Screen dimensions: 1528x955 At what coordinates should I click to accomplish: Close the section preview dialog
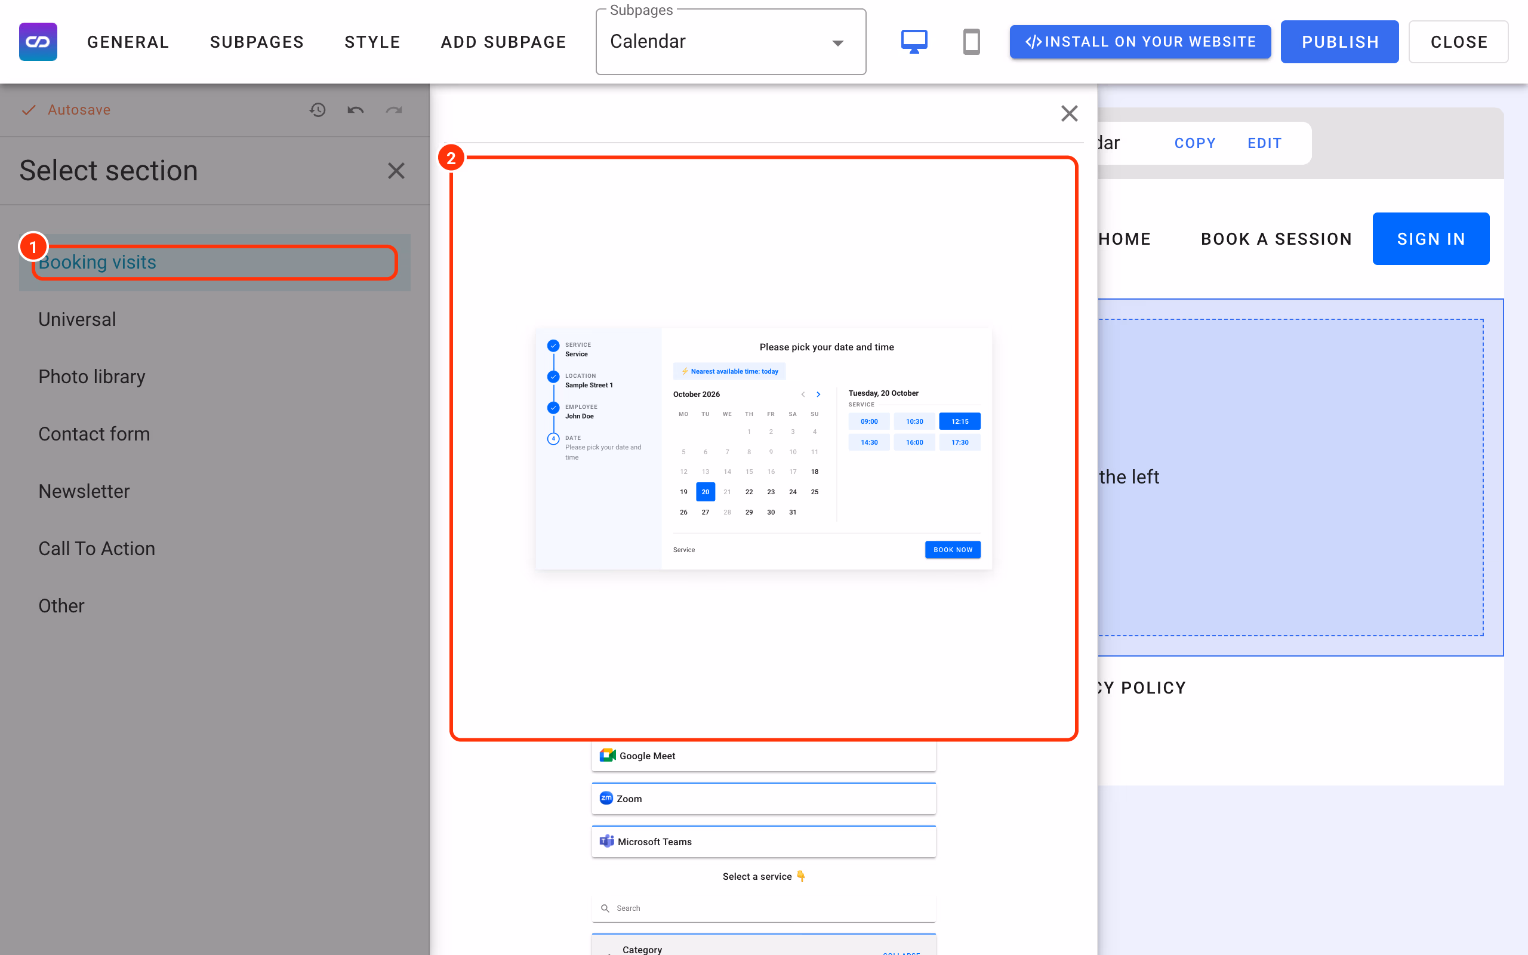[x=1069, y=113]
